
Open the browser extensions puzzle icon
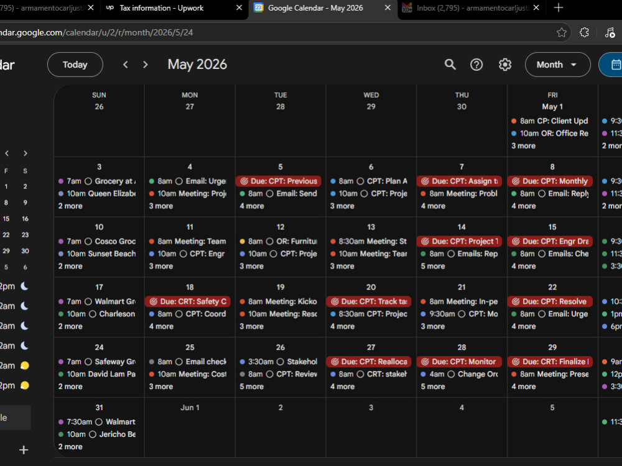coord(584,32)
